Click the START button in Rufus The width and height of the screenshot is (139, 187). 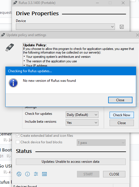[88, 174]
